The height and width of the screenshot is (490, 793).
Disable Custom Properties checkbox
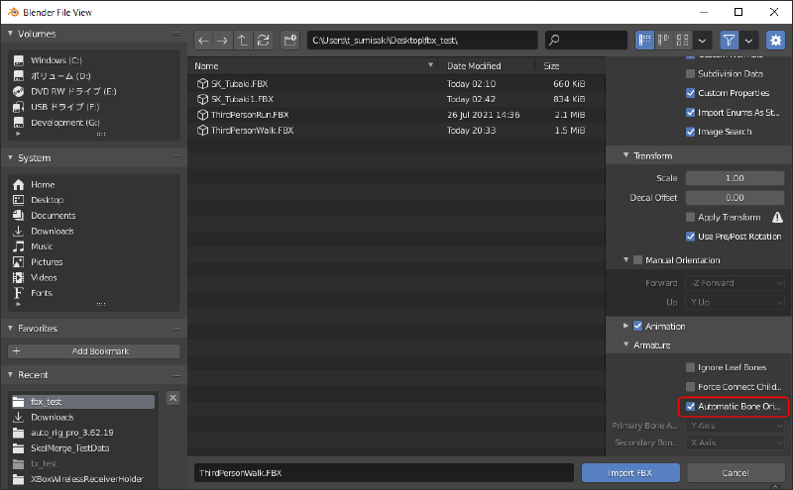pos(690,93)
